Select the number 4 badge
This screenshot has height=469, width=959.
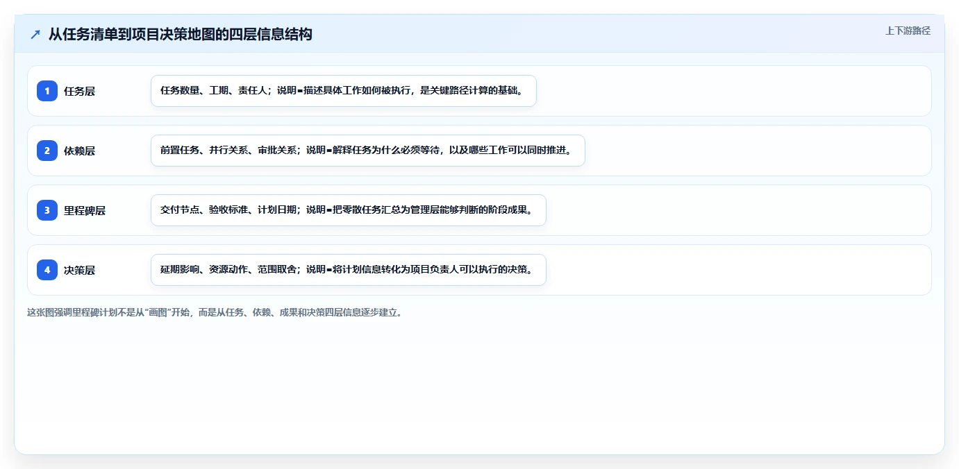coord(47,270)
